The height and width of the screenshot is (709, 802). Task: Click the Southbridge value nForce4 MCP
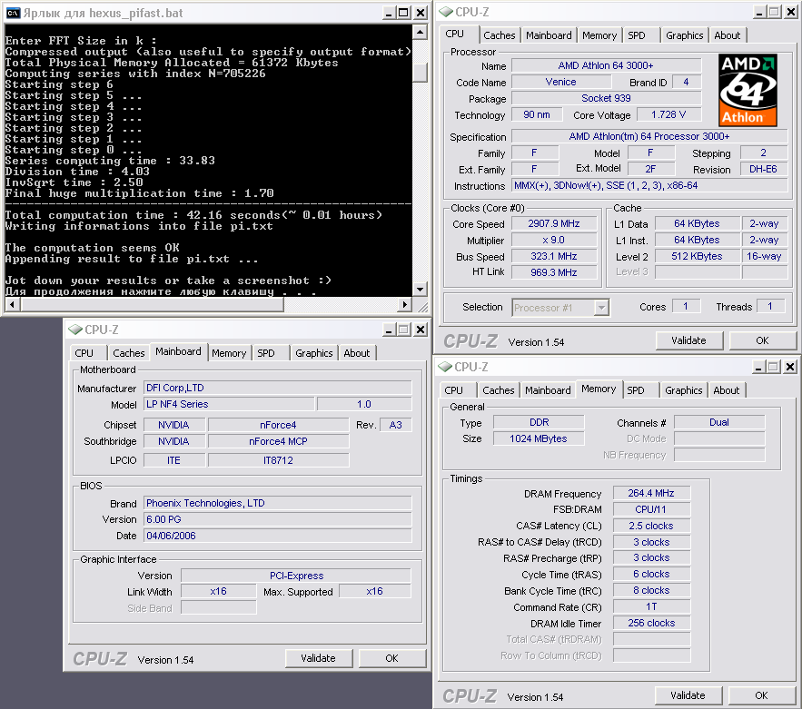pos(278,442)
